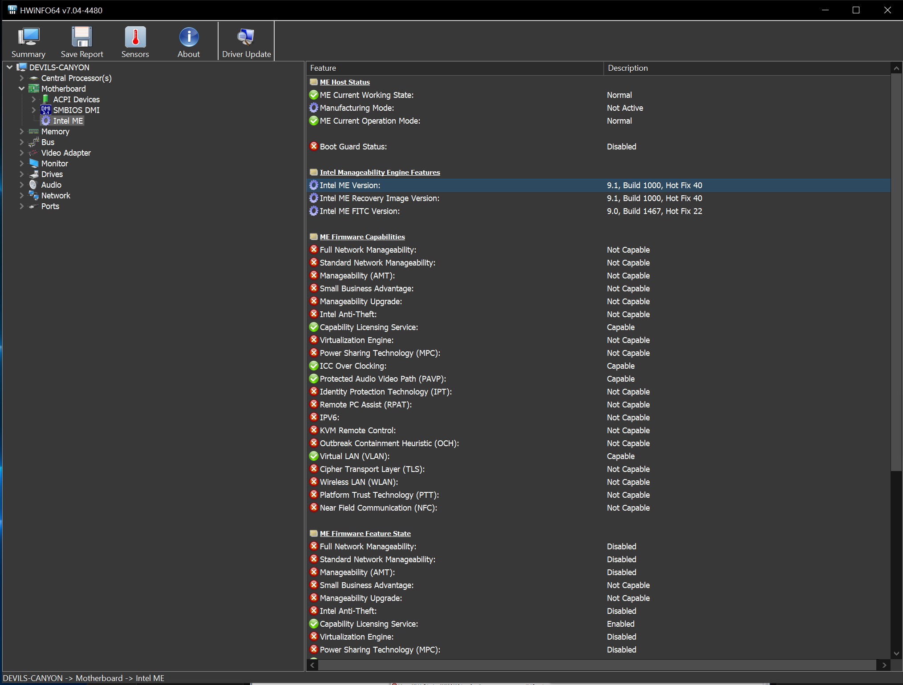Screen dimensions: 903x685
Task: Select Protected Audio Video Path (PAVP) row
Action: 598,379
